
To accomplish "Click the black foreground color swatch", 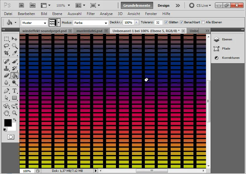I will click(8, 123).
